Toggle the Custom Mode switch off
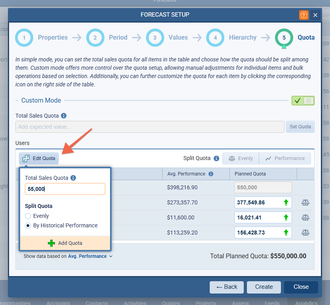Viewport: 330px width, 305px height. point(303,101)
